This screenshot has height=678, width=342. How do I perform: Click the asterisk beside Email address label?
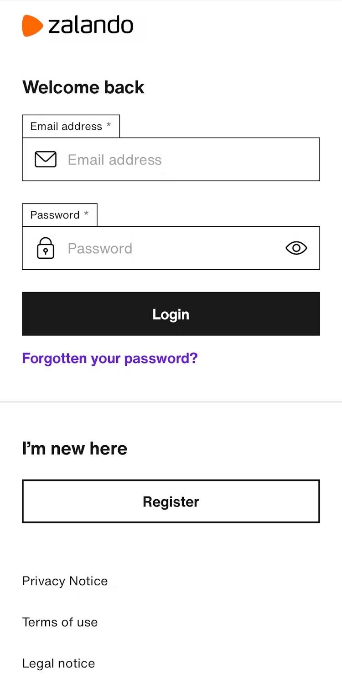[109, 125]
